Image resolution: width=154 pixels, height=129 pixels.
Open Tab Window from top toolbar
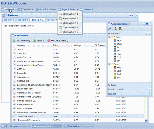point(26,10)
